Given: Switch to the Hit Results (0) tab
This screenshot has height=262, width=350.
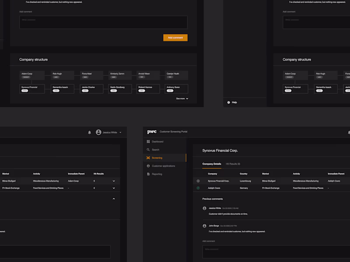Looking at the screenshot, I should [233, 164].
